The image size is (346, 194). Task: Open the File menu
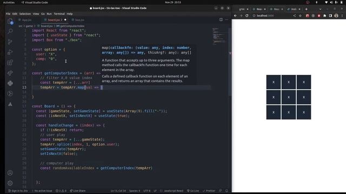pyautogui.click(x=8, y=13)
